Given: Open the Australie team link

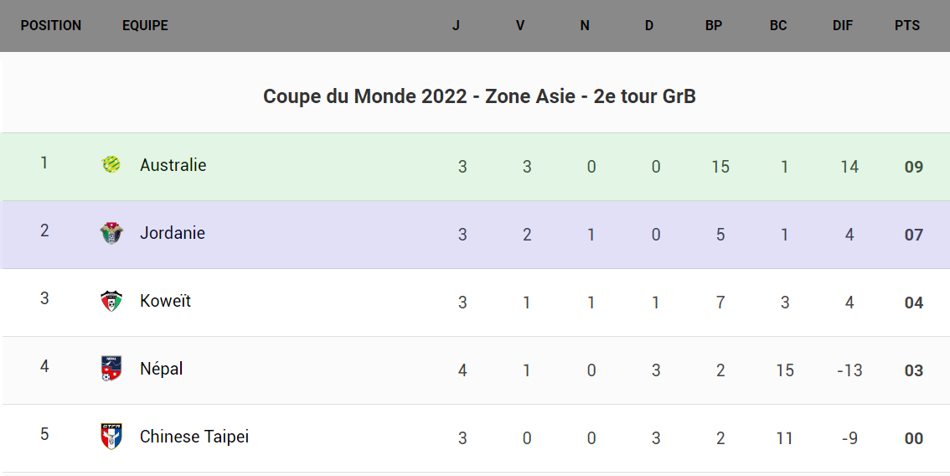Looking at the screenshot, I should coord(173,165).
